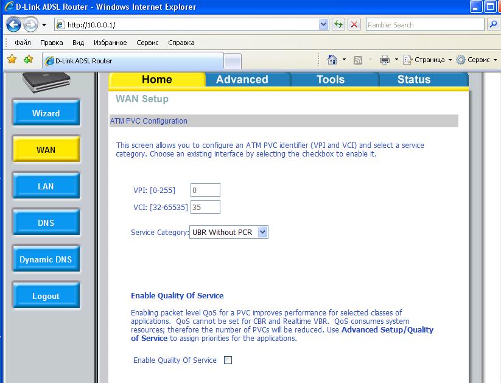Open the Справка menu
Image resolution: width=501 pixels, height=383 pixels.
181,43
